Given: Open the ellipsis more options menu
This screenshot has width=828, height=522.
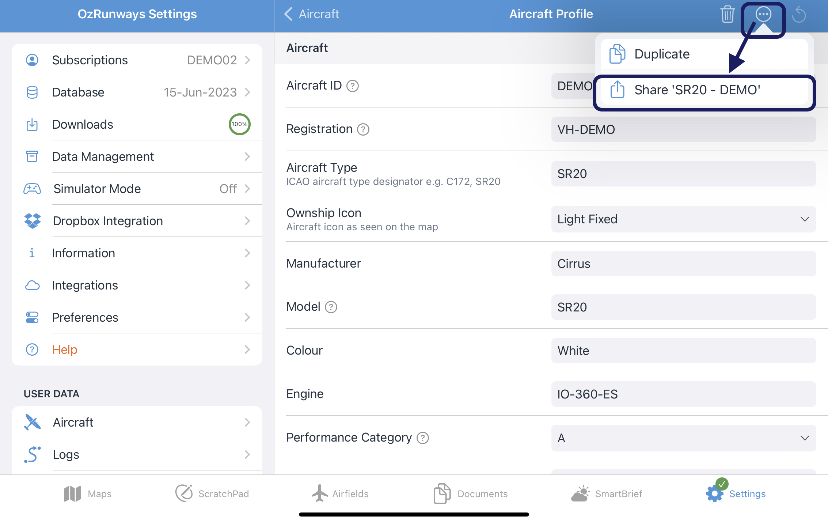Looking at the screenshot, I should [763, 15].
